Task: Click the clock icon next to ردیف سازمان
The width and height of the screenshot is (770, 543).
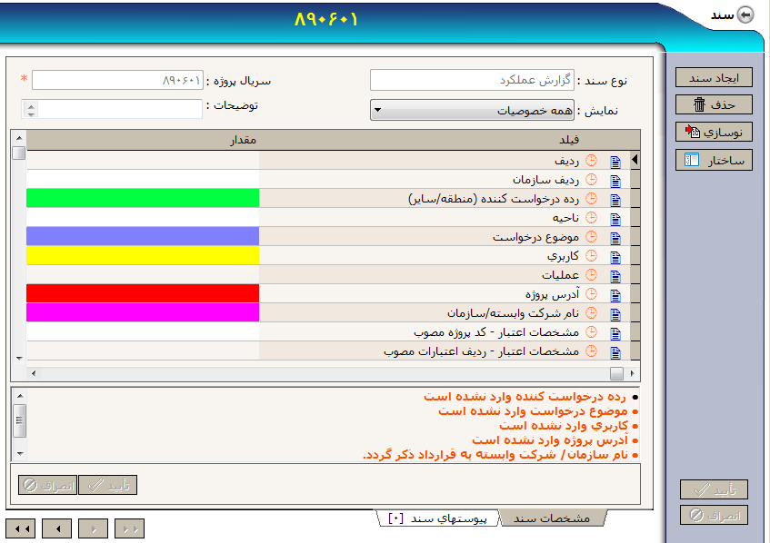Action: 592,180
